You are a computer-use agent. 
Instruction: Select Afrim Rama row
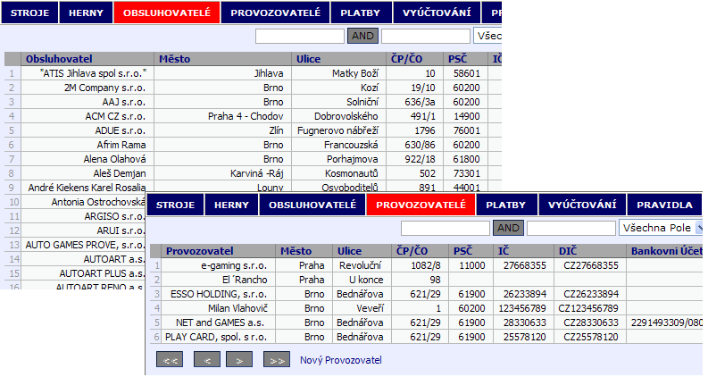253,145
